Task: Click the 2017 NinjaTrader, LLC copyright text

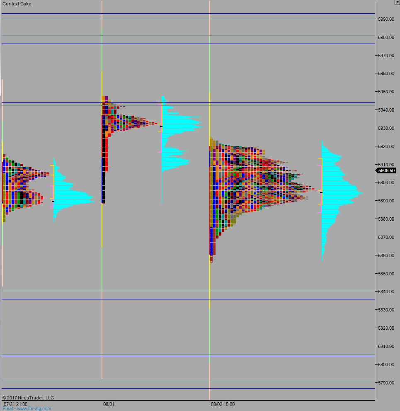Action: click(x=28, y=398)
